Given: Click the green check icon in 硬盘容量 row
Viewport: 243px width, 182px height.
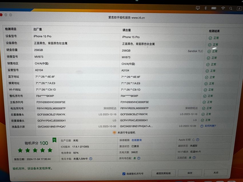Looking at the screenshot, I should pos(209,51).
